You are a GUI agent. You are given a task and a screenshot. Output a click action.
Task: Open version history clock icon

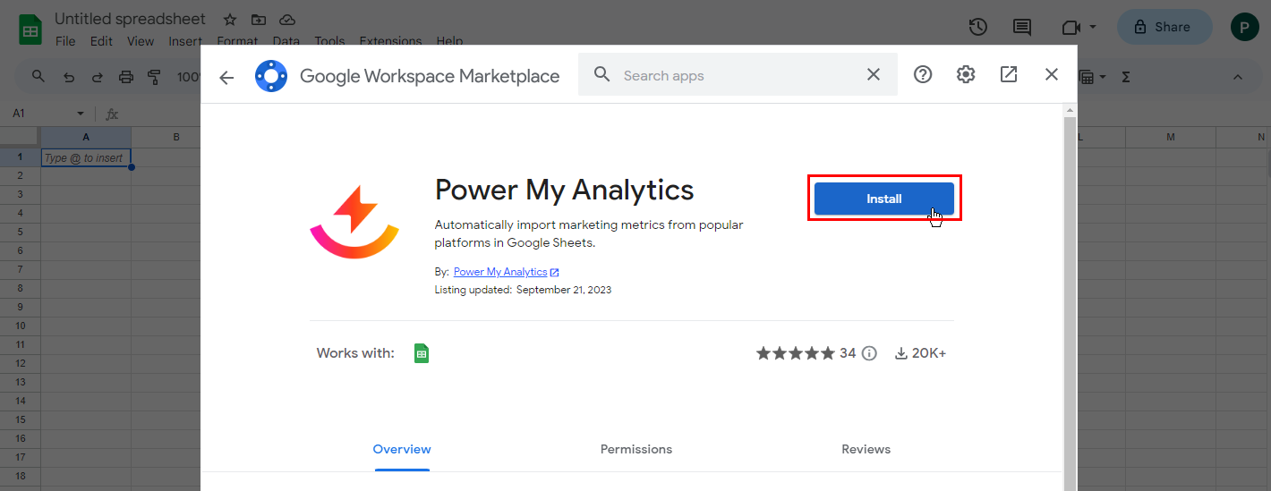click(x=978, y=27)
